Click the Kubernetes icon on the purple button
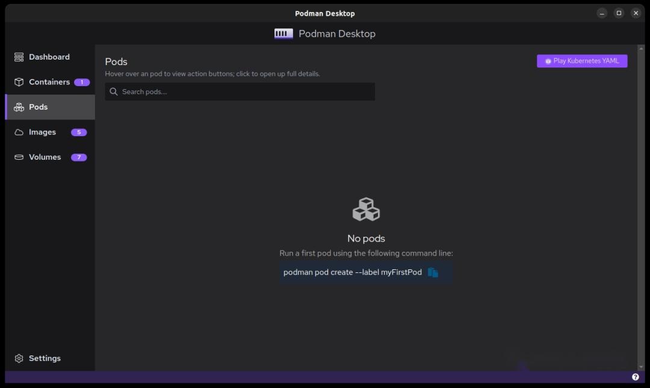The height and width of the screenshot is (388, 650). pyautogui.click(x=548, y=61)
